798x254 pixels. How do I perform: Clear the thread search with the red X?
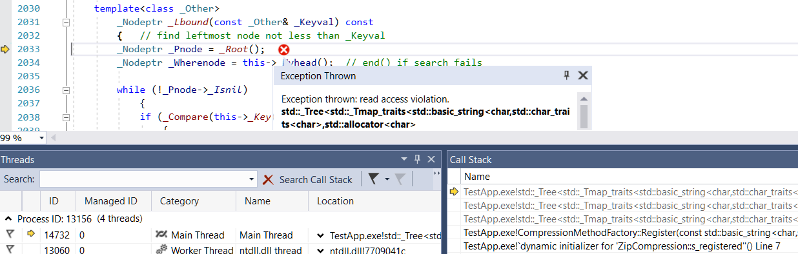click(x=268, y=180)
